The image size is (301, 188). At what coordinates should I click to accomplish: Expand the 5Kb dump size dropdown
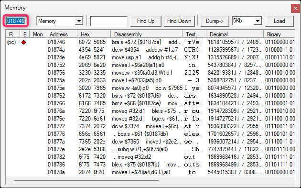258,21
